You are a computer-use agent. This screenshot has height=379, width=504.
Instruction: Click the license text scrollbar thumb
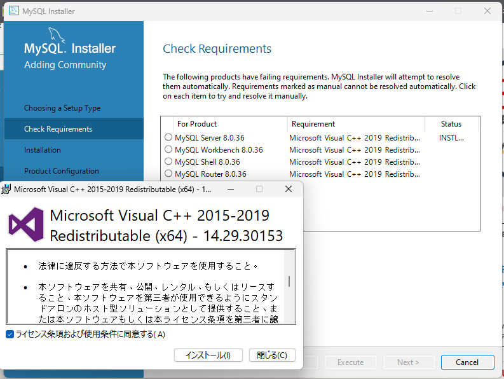[289, 281]
